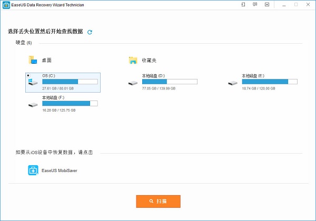Click the orange 扫描 scan button
The width and height of the screenshot is (316, 221).
(x=158, y=202)
